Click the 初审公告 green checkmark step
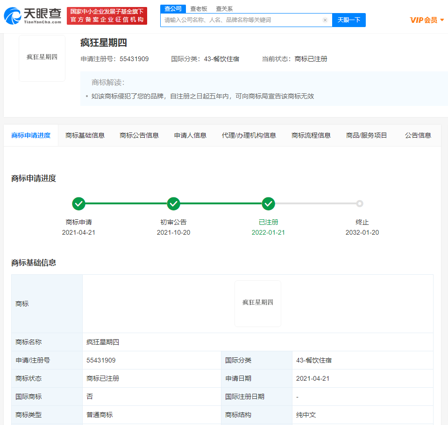 coord(173,204)
